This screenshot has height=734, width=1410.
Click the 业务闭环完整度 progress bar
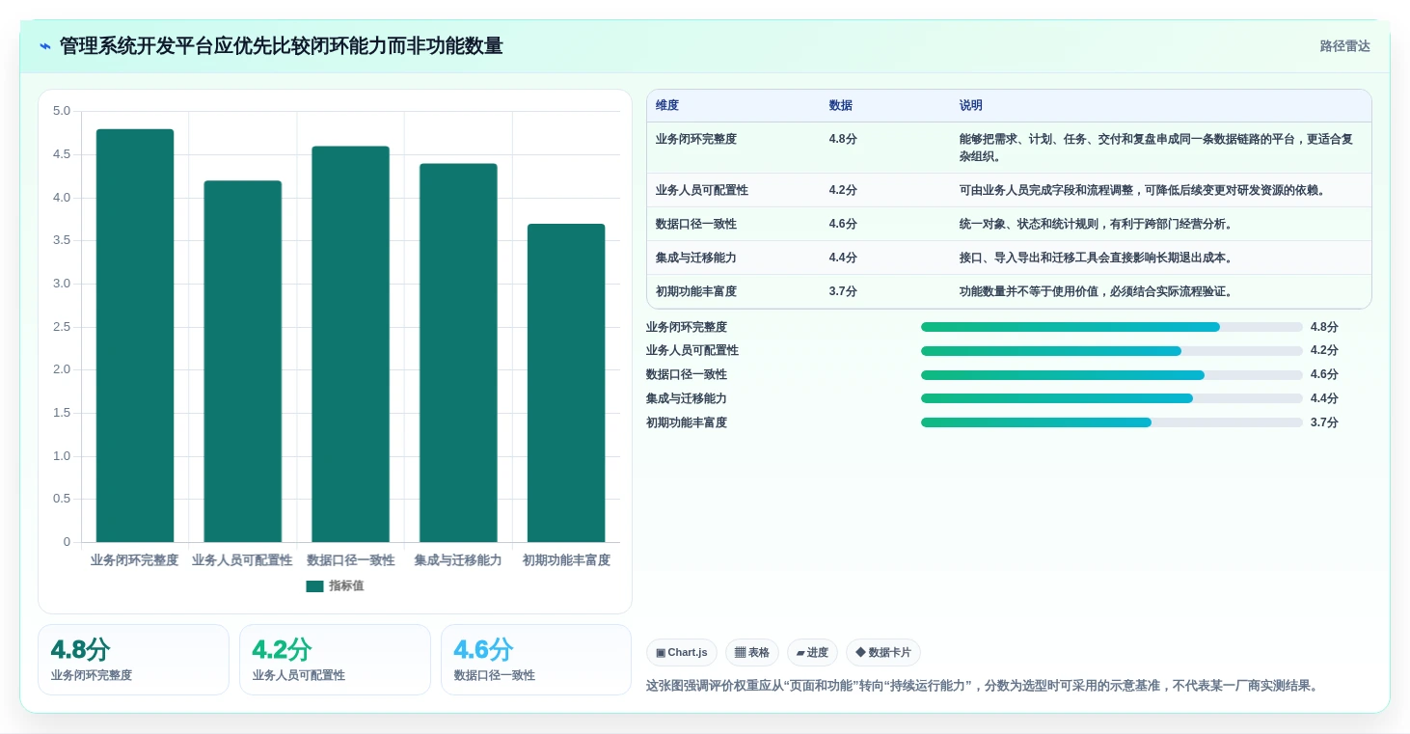1112,327
